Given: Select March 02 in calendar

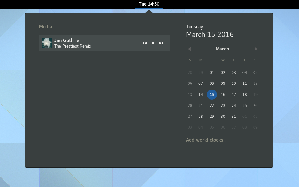Looking at the screenshot, I should coord(223,73).
